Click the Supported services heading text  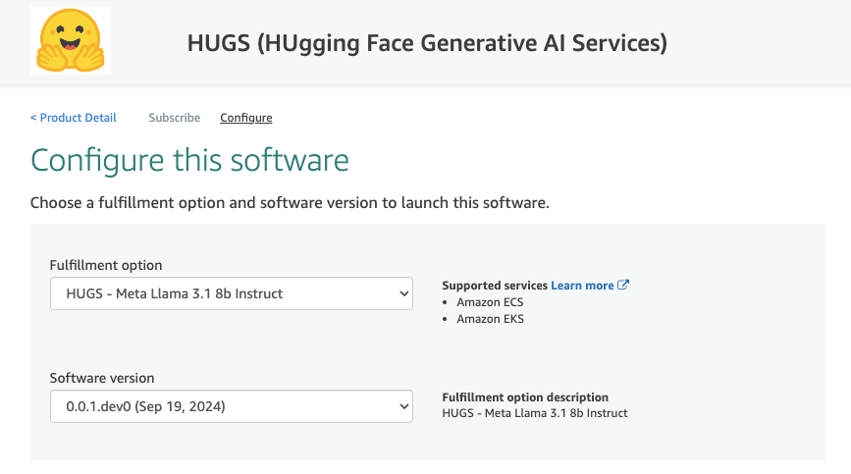pyautogui.click(x=495, y=286)
